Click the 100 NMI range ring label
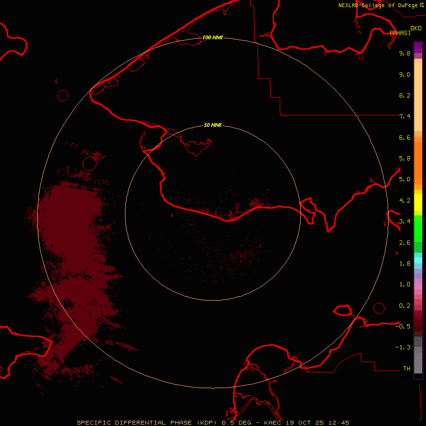The width and height of the screenshot is (426, 426). pyautogui.click(x=213, y=37)
